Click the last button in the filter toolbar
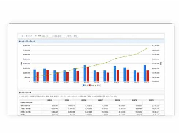 tap(76, 36)
